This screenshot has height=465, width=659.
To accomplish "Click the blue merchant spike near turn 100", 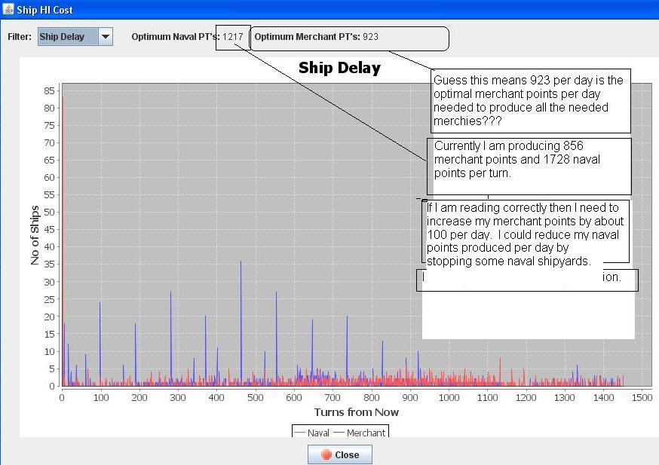I will (100, 344).
